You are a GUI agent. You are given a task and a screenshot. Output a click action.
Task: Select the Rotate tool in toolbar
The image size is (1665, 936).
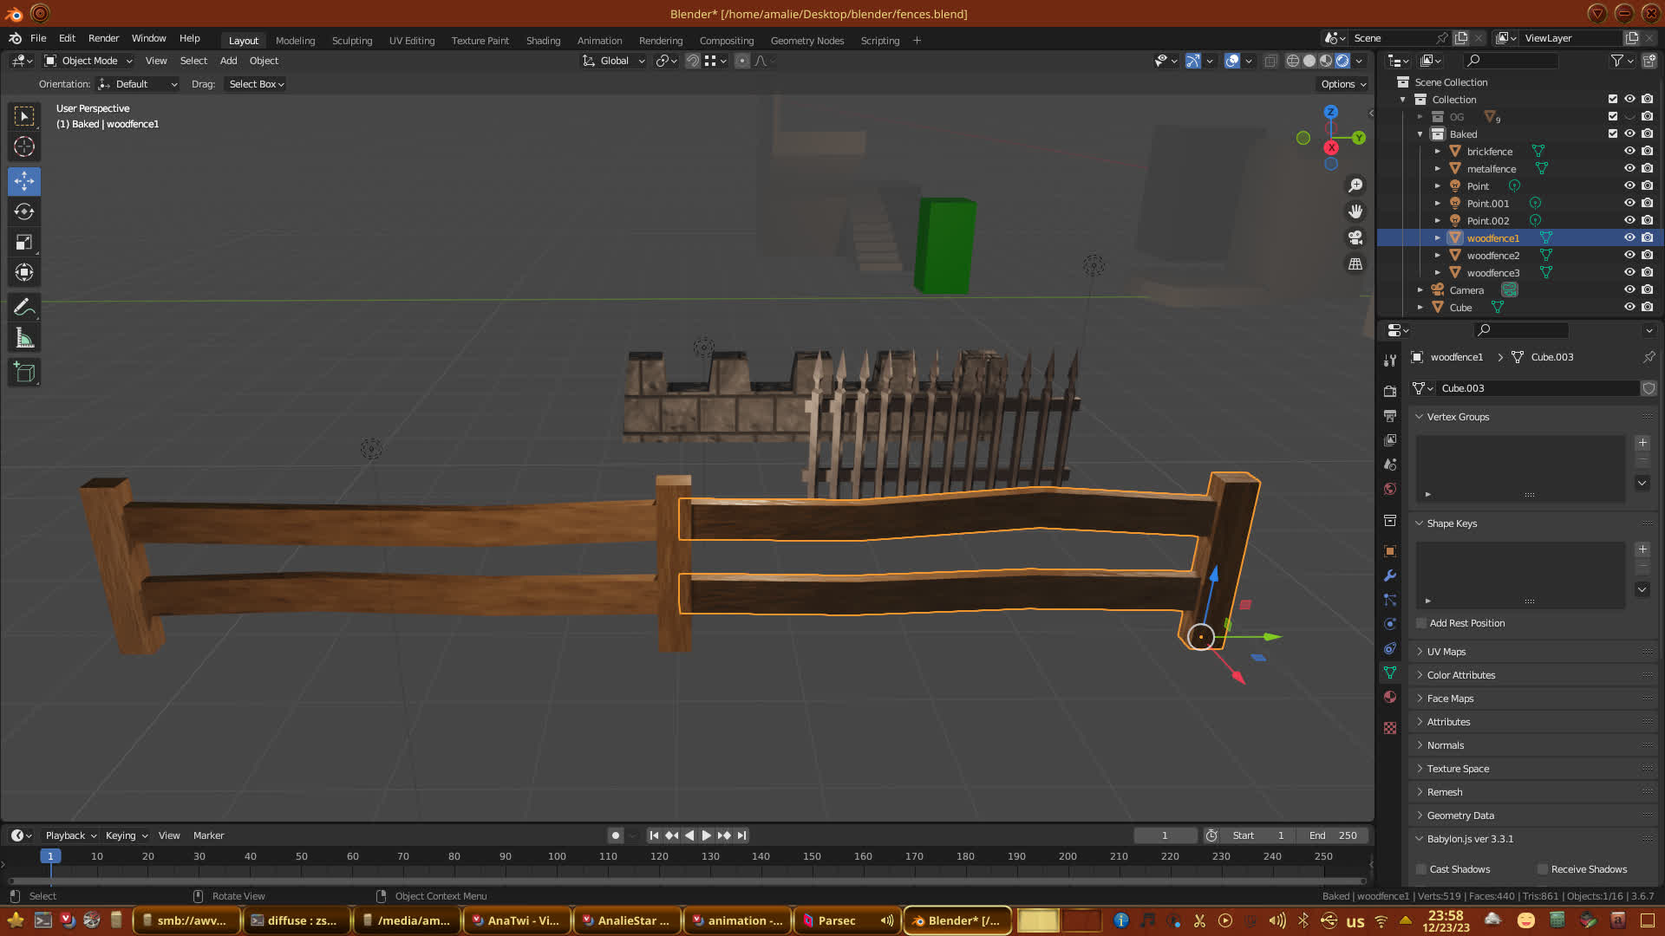24,211
